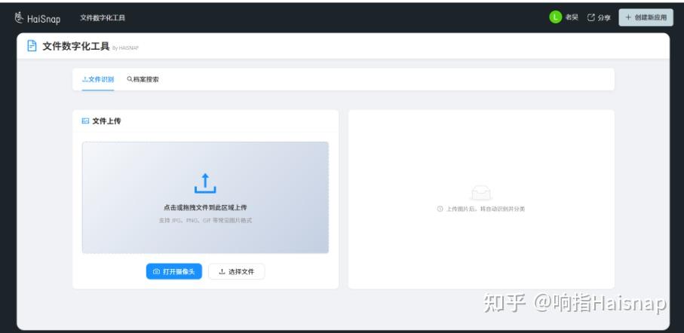The image size is (684, 333).
Task: Click the HaiSnap hand logo icon
Action: pos(19,17)
